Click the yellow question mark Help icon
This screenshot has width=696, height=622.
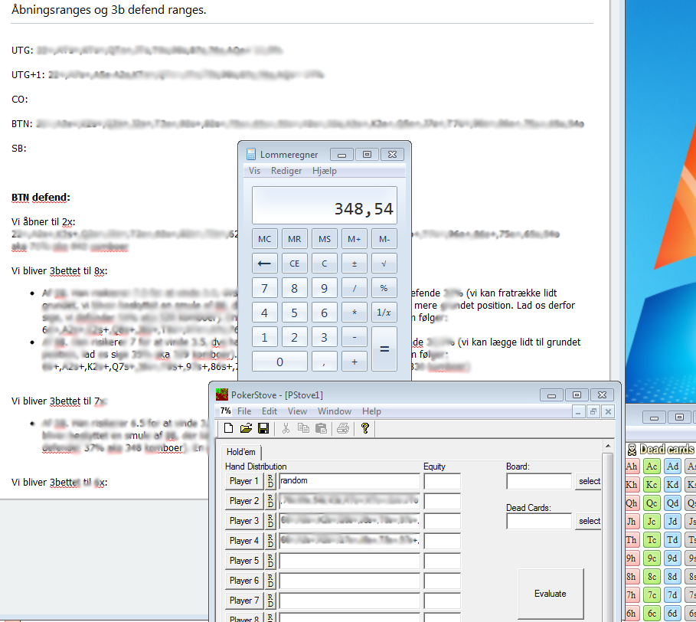[x=365, y=428]
